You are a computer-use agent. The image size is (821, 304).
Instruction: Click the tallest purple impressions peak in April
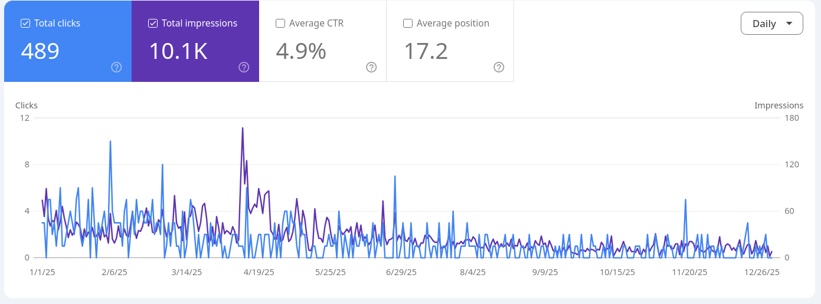pos(243,128)
